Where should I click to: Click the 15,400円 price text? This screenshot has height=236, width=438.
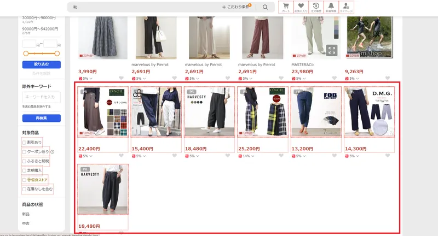click(142, 149)
